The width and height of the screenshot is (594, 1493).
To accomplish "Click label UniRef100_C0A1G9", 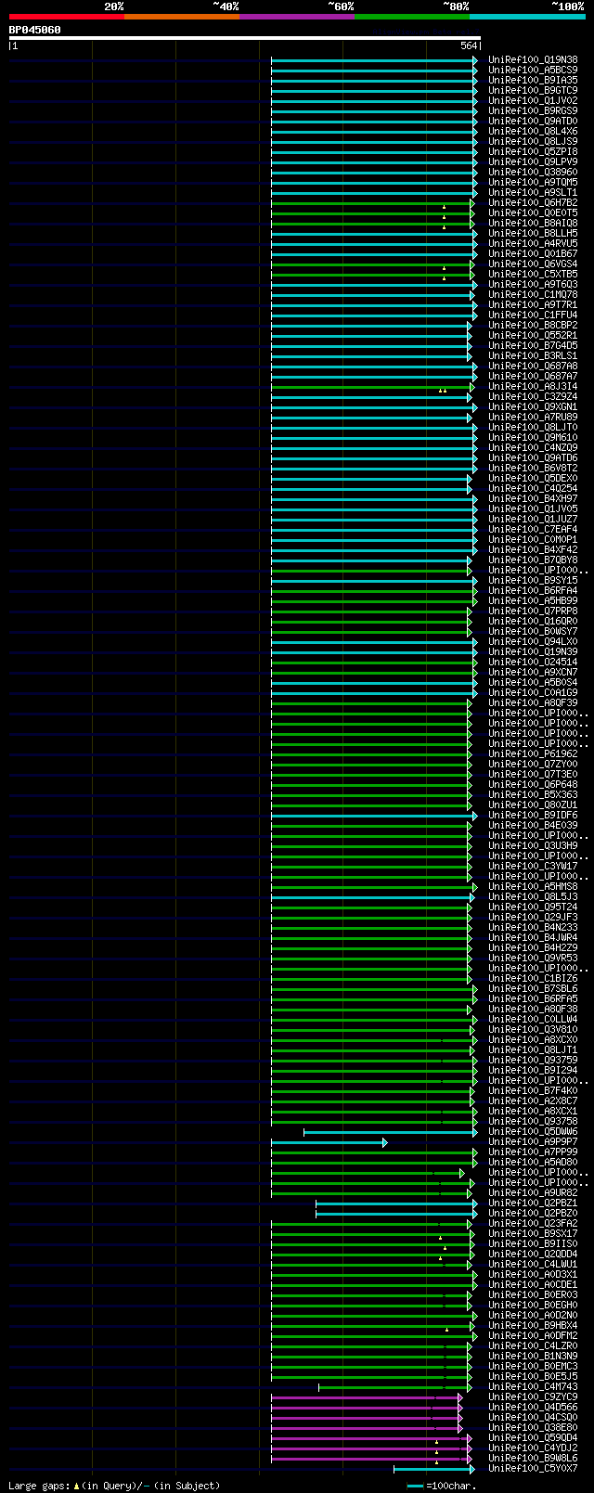I will pyautogui.click(x=533, y=693).
